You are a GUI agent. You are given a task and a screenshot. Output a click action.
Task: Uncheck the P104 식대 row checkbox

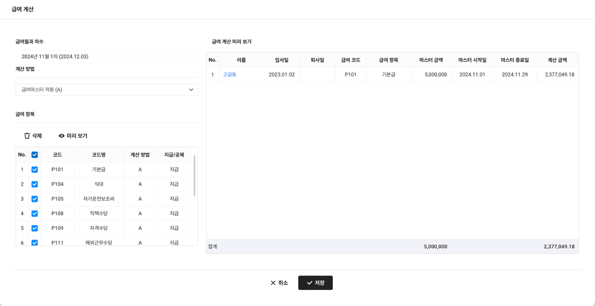click(x=34, y=184)
